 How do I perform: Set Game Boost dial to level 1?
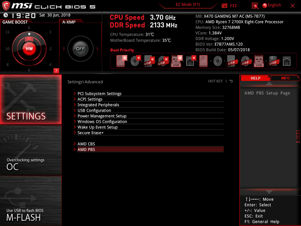[x=50, y=32]
